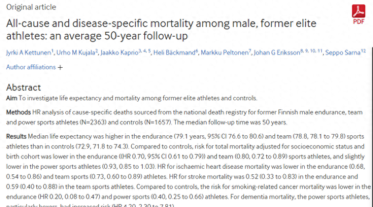Open affiliation superscript 8 after Eriksson
This screenshot has height=207, width=373.
click(x=301, y=51)
